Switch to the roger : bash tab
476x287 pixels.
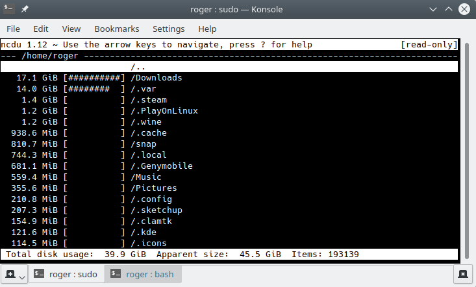tap(144, 274)
